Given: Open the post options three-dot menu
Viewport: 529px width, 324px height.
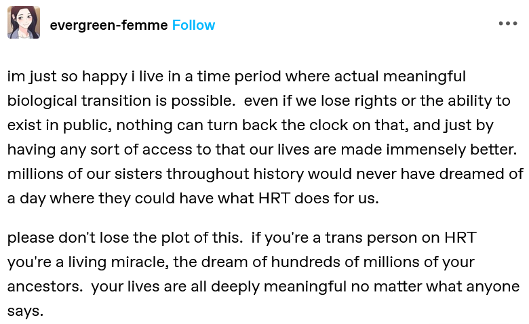Looking at the screenshot, I should [x=507, y=24].
